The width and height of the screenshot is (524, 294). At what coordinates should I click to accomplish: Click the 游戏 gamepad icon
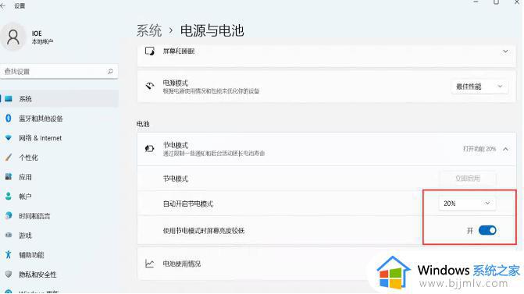(9, 236)
